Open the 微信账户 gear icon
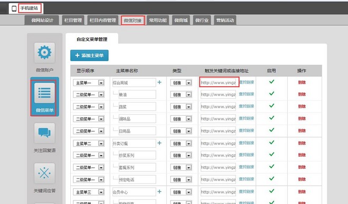Image resolution: width=348 pixels, height=204 pixels. (44, 53)
